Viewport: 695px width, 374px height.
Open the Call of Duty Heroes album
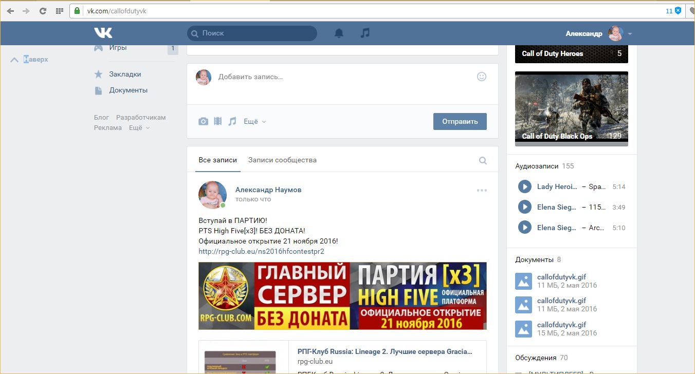point(572,54)
